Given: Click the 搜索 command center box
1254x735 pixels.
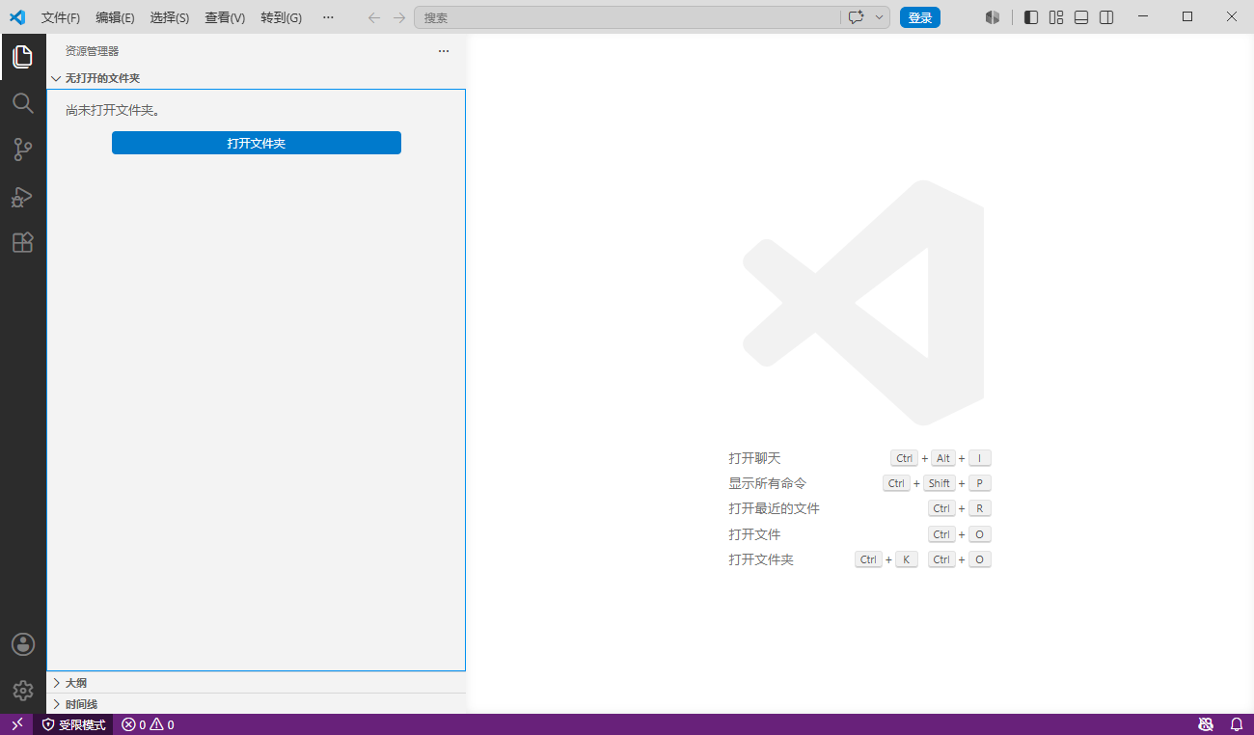Looking at the screenshot, I should click(x=627, y=17).
